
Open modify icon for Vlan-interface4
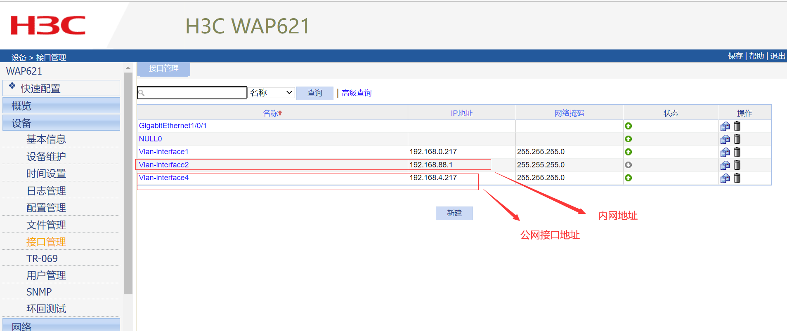(725, 178)
